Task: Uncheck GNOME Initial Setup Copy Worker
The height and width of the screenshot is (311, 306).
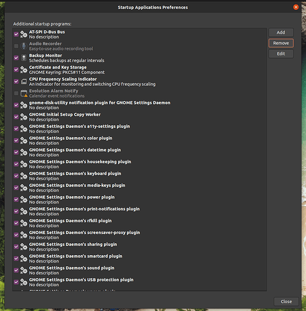Action: pyautogui.click(x=16, y=117)
